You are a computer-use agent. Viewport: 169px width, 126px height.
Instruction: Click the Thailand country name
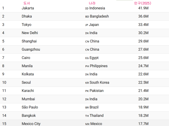coord(97,116)
